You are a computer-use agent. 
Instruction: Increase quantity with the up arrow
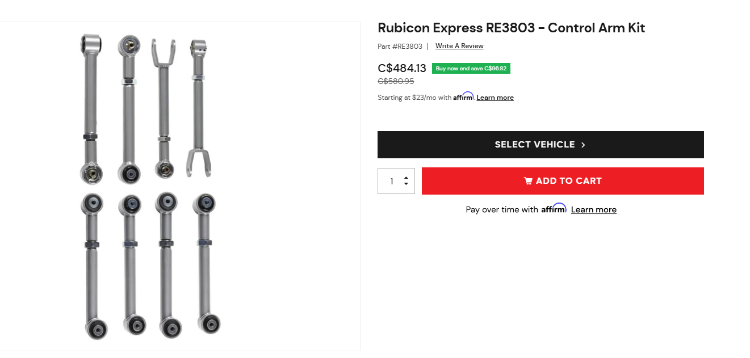406,178
